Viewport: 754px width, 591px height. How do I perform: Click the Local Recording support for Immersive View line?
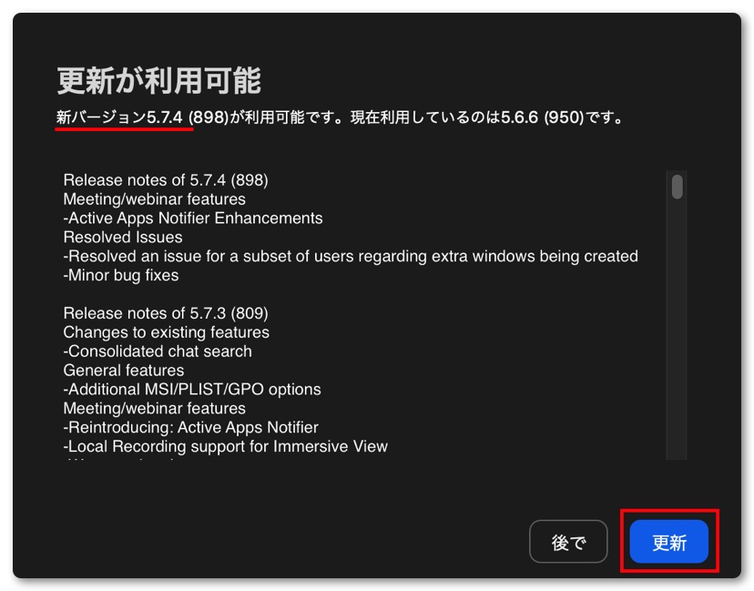coord(226,446)
